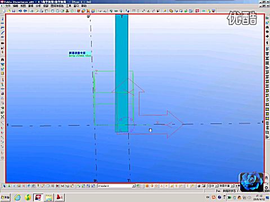Expand the 'standard' dropdown in bottom toolbar
This screenshot has height=202, width=270.
point(133,186)
